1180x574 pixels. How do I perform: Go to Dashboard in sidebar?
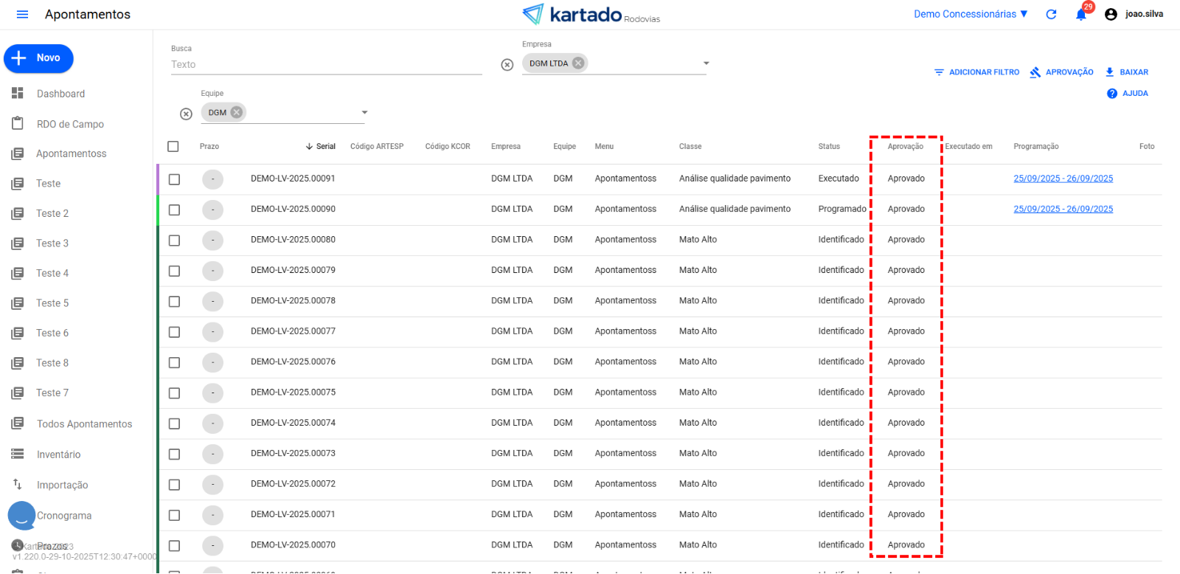coord(60,94)
